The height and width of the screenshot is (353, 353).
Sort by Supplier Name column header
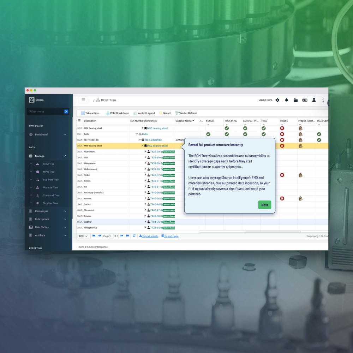click(185, 121)
